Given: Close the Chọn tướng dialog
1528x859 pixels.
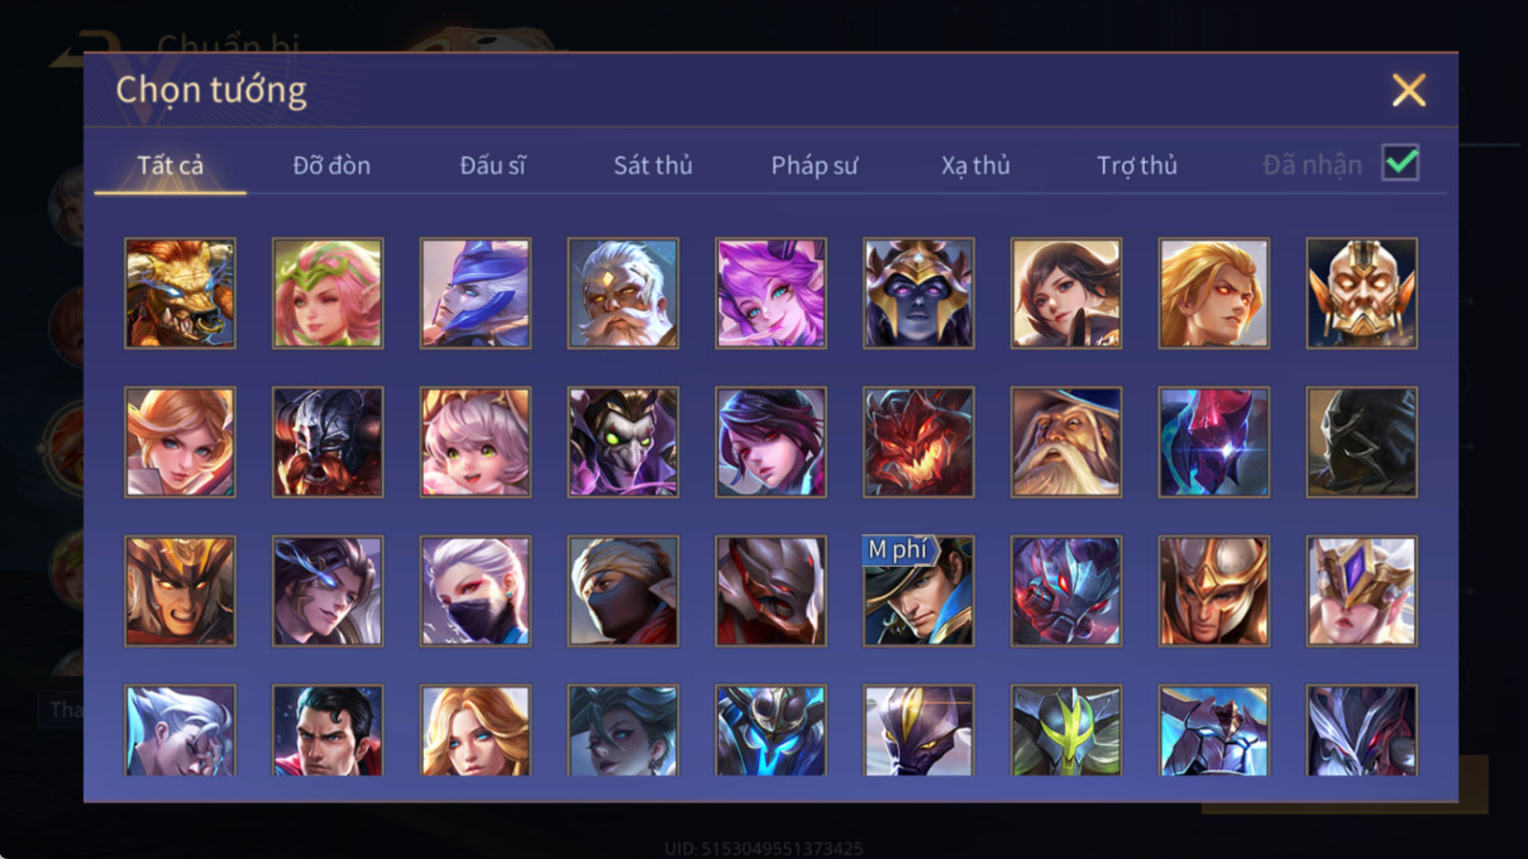Looking at the screenshot, I should 1408,91.
